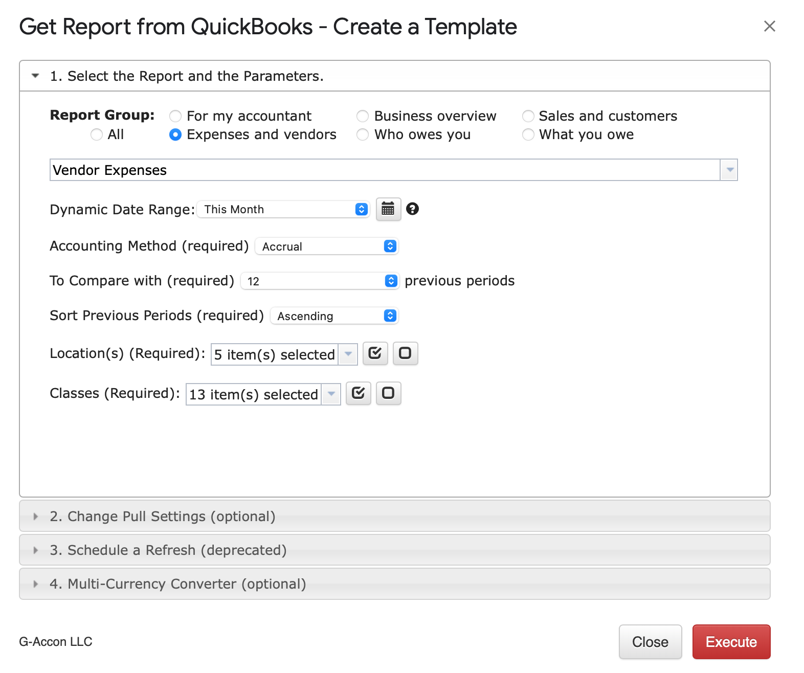Viewport: 804px width, 673px height.
Task: Choose the For my accountant report group
Action: tap(175, 116)
